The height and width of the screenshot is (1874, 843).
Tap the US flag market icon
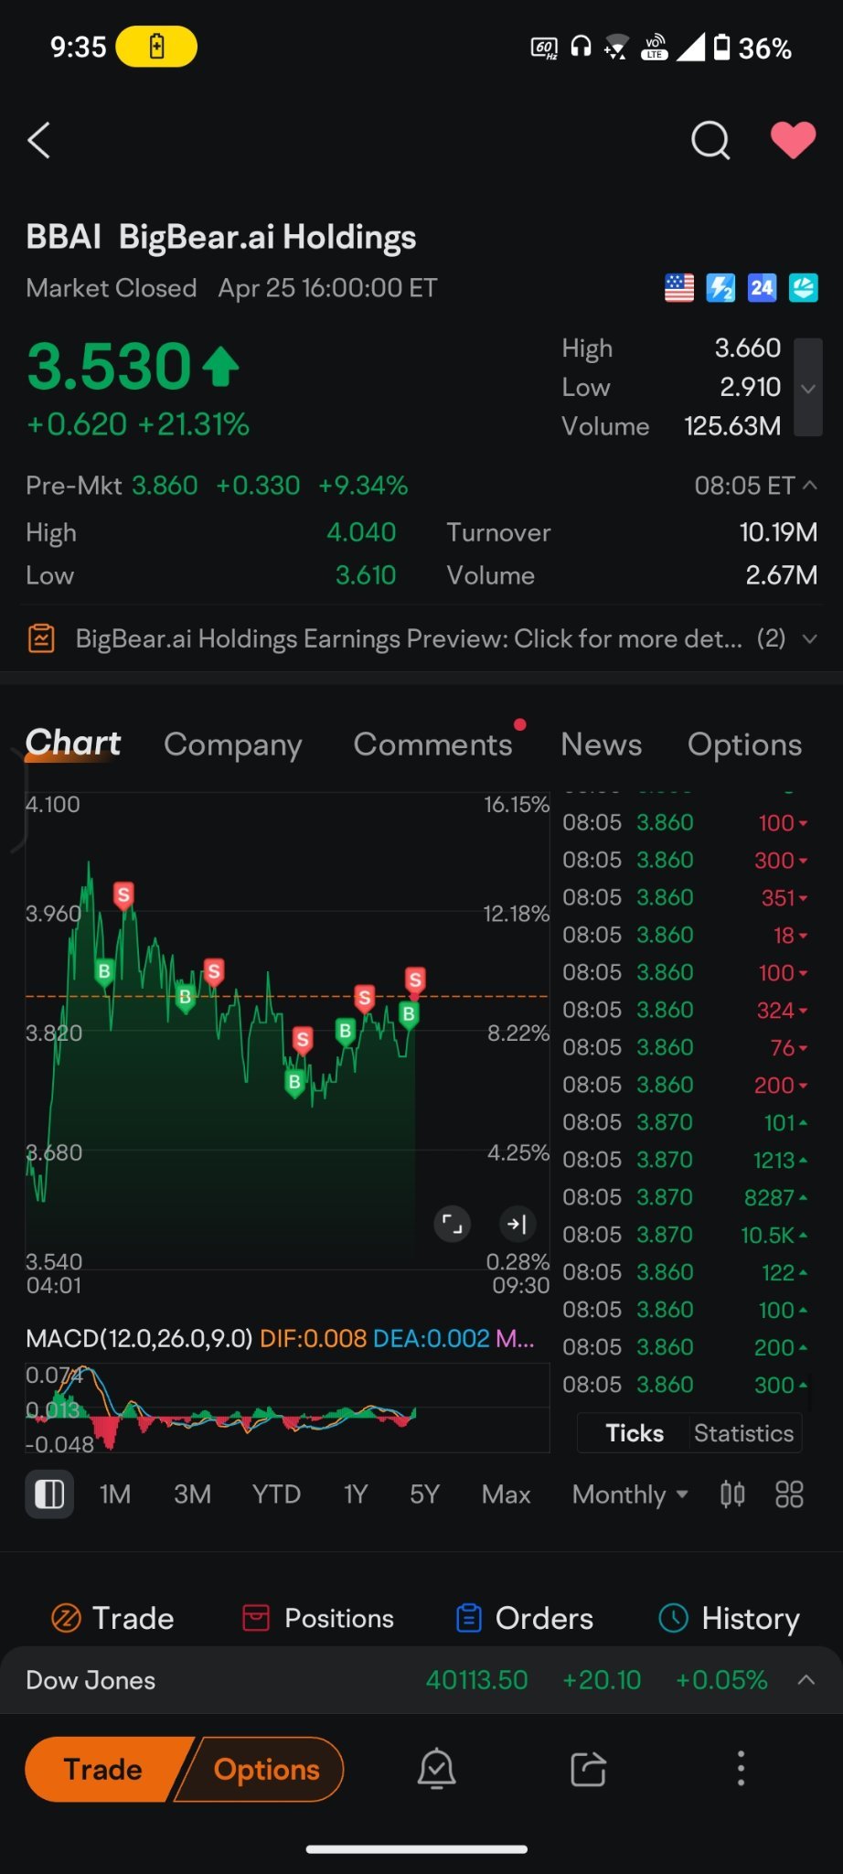pos(679,288)
